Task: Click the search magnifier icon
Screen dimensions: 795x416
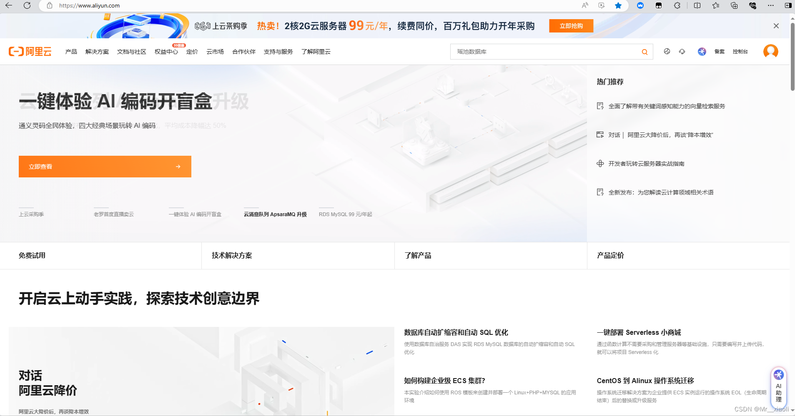Action: pos(644,51)
